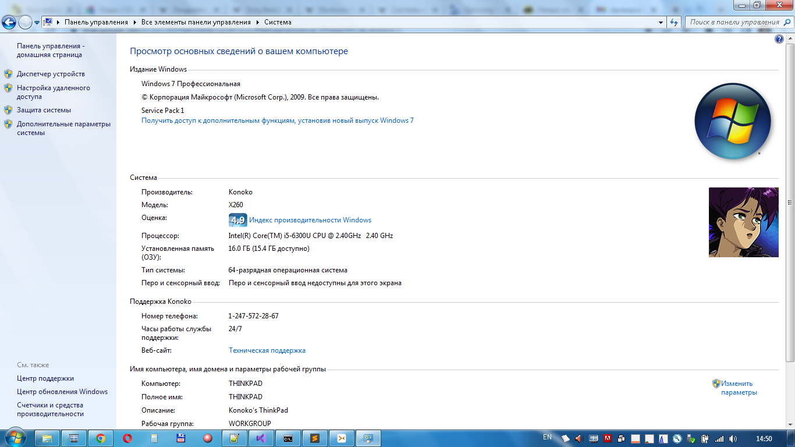Open 'Защита системы' link
The width and height of the screenshot is (795, 447).
click(44, 110)
